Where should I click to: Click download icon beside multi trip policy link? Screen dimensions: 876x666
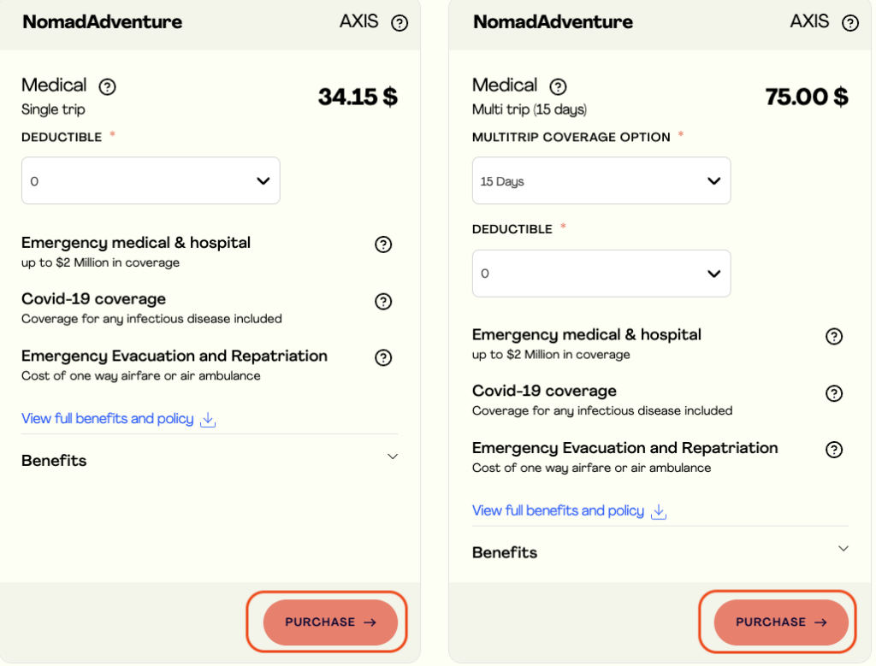pos(659,511)
